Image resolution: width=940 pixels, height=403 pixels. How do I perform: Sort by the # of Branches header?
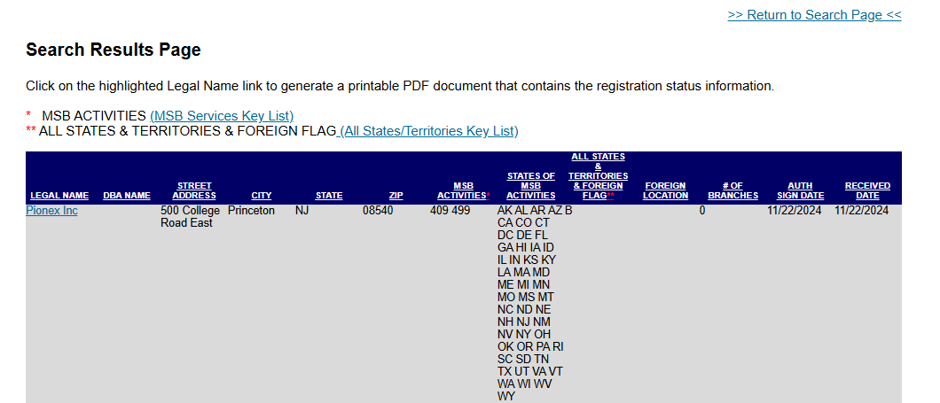732,190
